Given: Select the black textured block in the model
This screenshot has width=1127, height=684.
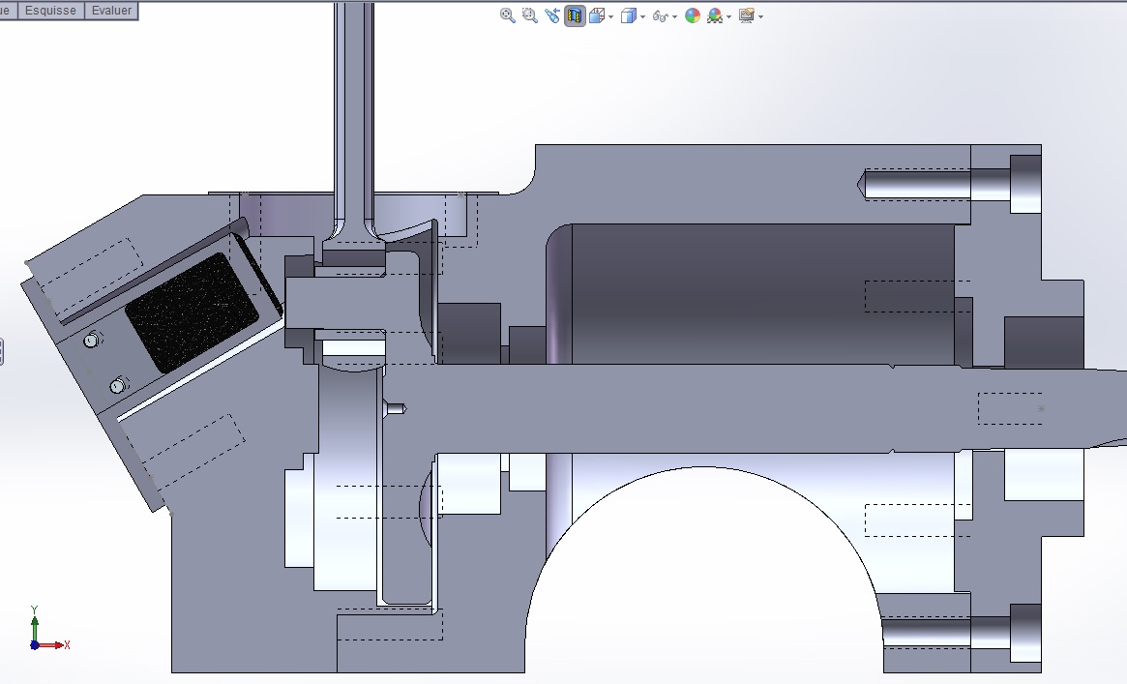Looking at the screenshot, I should click(x=193, y=312).
